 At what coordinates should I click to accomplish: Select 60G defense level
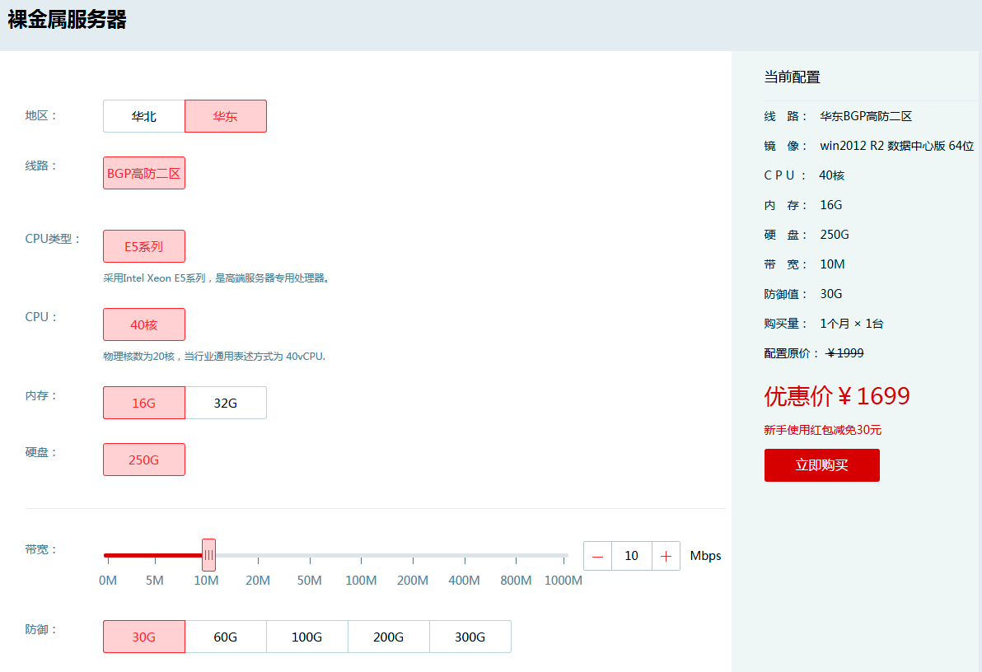pyautogui.click(x=226, y=637)
